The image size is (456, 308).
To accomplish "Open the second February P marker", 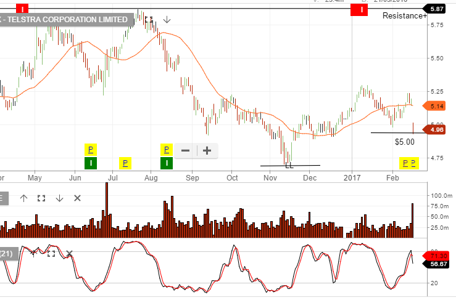I will [413, 163].
